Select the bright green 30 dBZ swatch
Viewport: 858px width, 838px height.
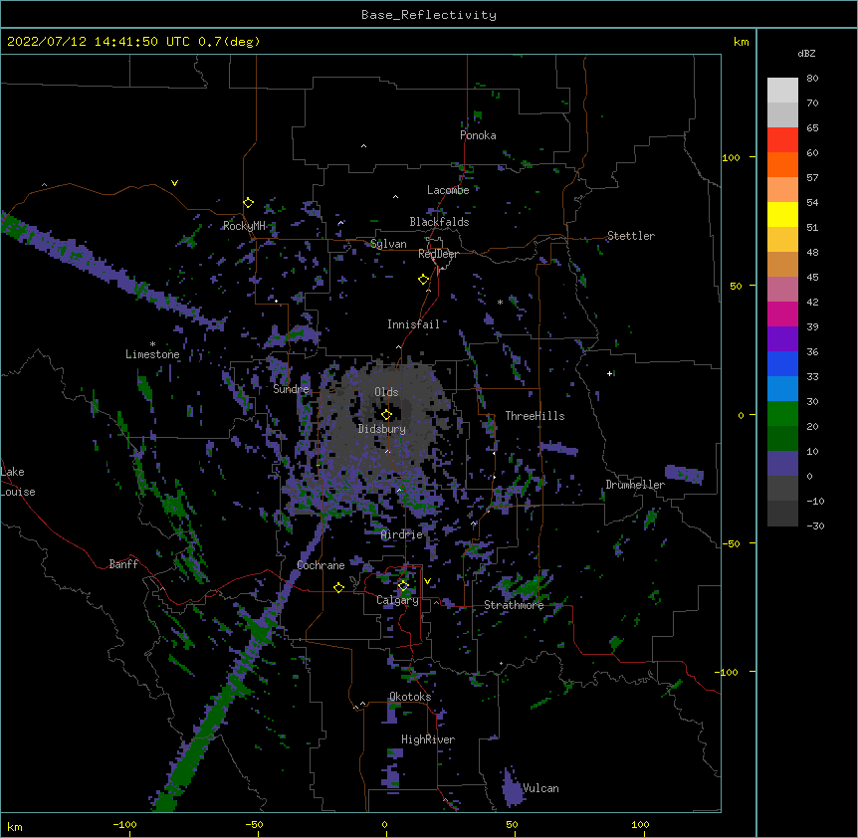(x=782, y=414)
